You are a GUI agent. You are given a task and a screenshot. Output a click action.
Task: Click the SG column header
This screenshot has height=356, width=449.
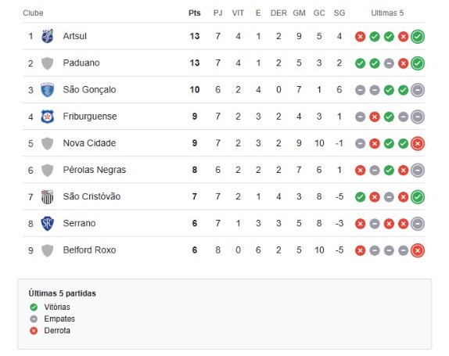click(x=339, y=13)
